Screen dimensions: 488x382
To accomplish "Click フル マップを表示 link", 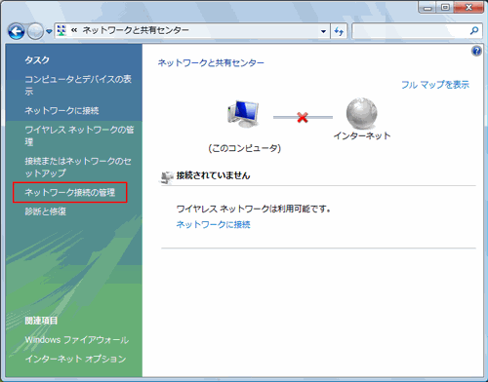I will (x=435, y=85).
